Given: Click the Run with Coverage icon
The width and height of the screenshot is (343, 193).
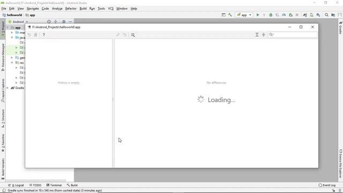Looking at the screenshot, I should pyautogui.click(x=277, y=15).
